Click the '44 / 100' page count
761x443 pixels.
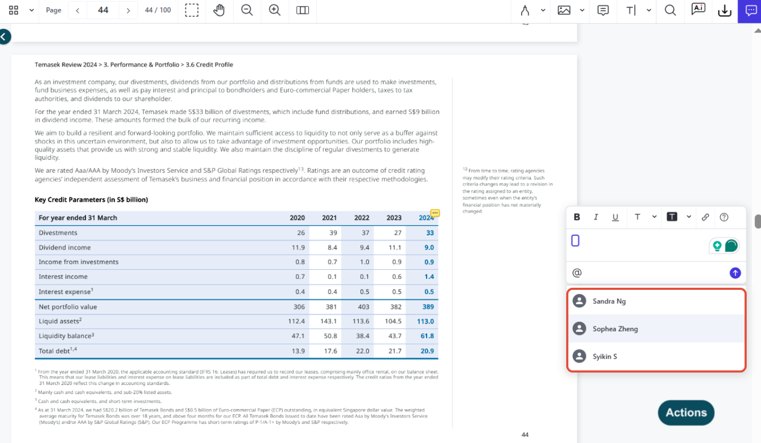[158, 10]
